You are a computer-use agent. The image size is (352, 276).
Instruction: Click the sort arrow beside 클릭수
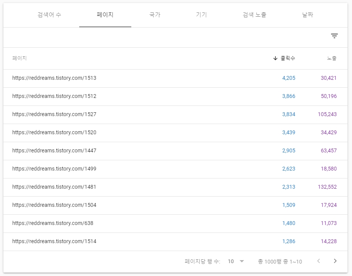click(275, 58)
